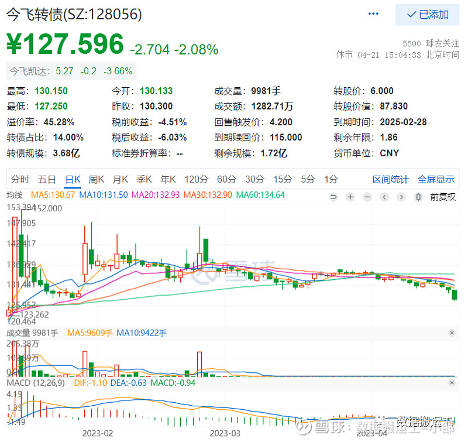This screenshot has height=442, width=468.
Task: Click the DIF:-1.10 indicator value
Action: point(91,383)
